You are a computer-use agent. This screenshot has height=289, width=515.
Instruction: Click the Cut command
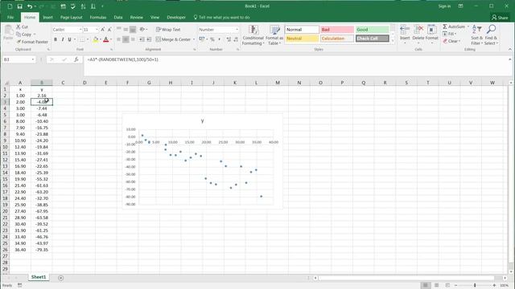click(22, 26)
